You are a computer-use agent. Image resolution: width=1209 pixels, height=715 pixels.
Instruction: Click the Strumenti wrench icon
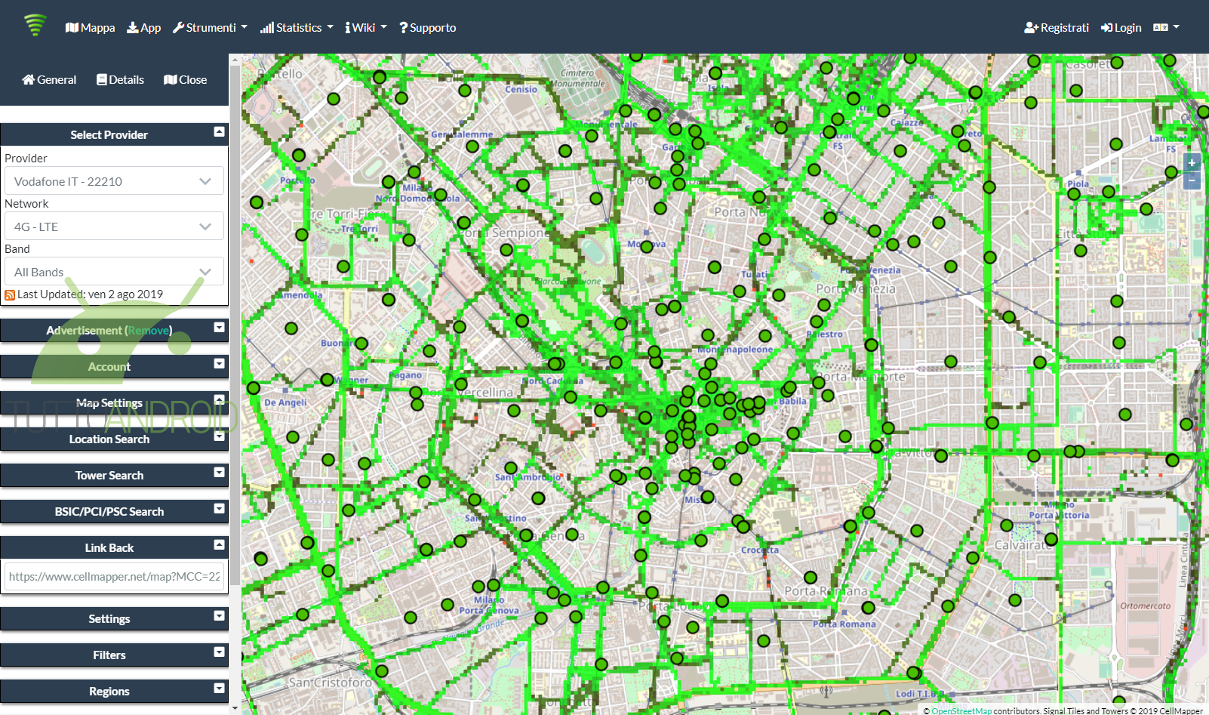[x=178, y=28]
